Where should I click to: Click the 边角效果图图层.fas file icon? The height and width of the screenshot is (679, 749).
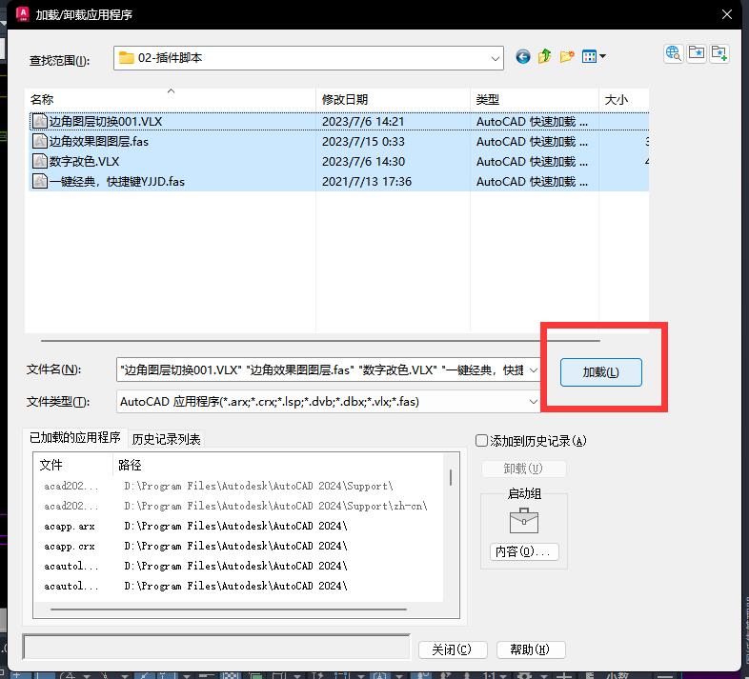pyautogui.click(x=40, y=141)
